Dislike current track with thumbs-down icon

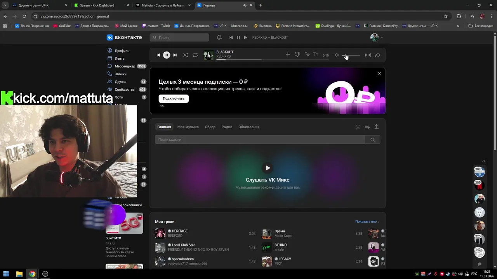click(x=297, y=55)
